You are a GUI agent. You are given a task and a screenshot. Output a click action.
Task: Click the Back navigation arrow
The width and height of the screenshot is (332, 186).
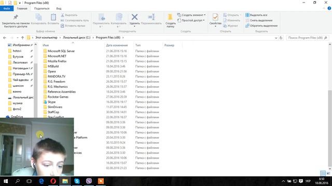click(x=5, y=38)
